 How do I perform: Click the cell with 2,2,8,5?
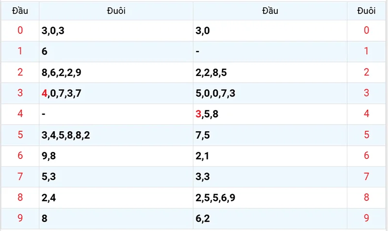click(x=211, y=73)
